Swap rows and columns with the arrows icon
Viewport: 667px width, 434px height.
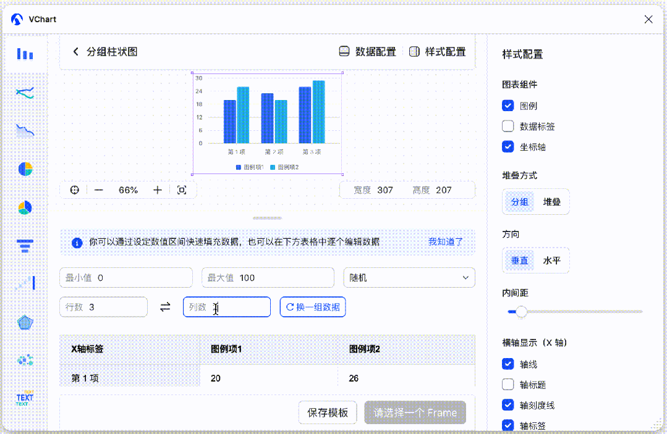(165, 307)
